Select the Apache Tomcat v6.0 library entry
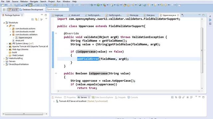 pos(30,47)
